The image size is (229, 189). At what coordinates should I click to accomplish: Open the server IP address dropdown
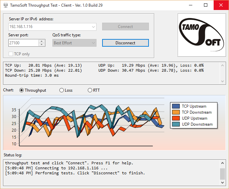point(93,27)
